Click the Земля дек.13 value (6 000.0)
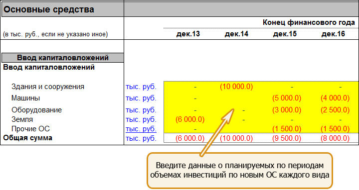359x190 pixels. [x=190, y=119]
